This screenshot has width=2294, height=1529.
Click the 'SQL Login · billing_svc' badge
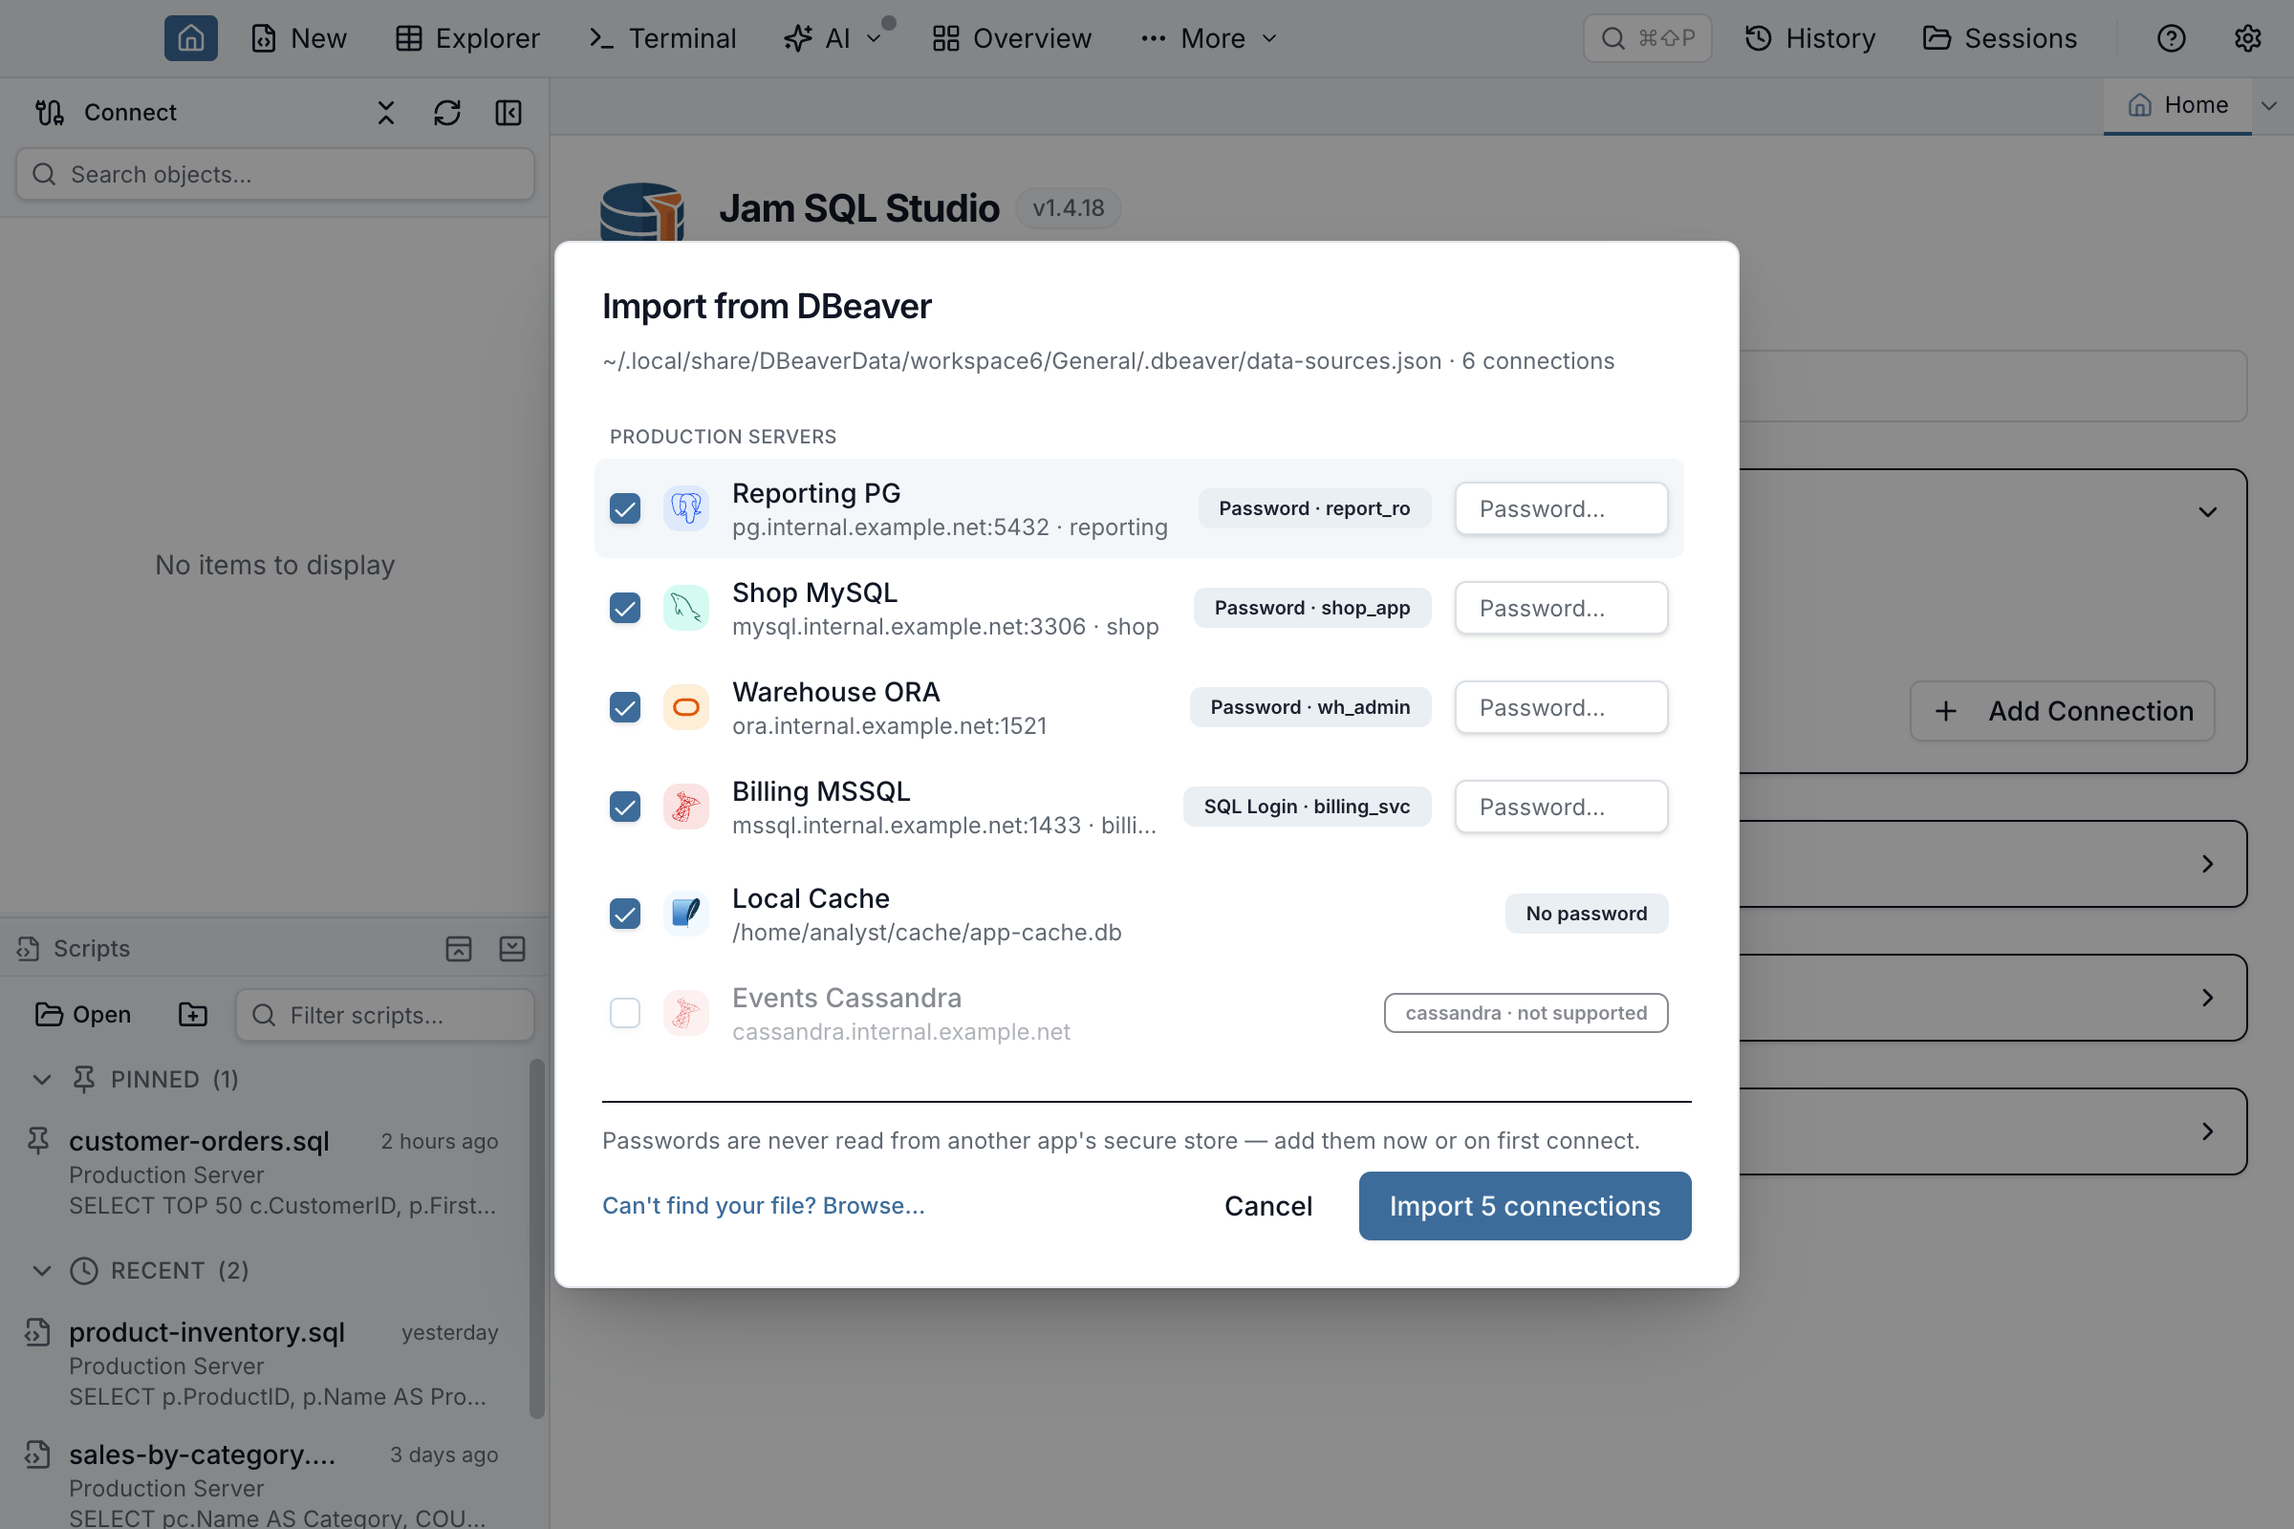pos(1306,807)
